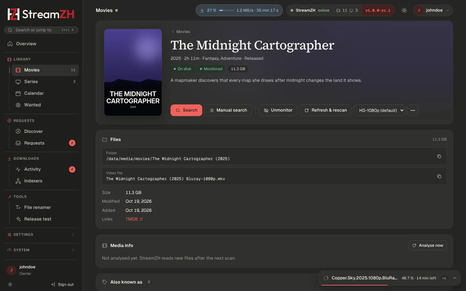466x291 pixels.
Task: Open the HD-1080p quality profile dropdown
Action: coord(379,110)
